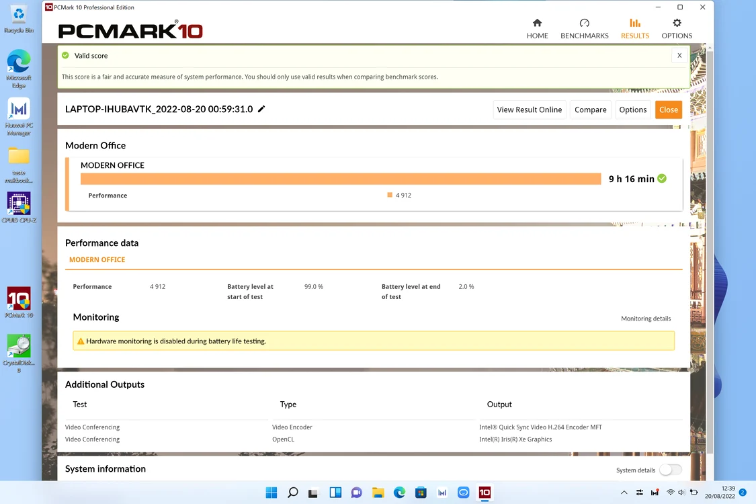Screen dimensions: 756x504
Task: Click the Modern Office orange score bar
Action: point(341,179)
